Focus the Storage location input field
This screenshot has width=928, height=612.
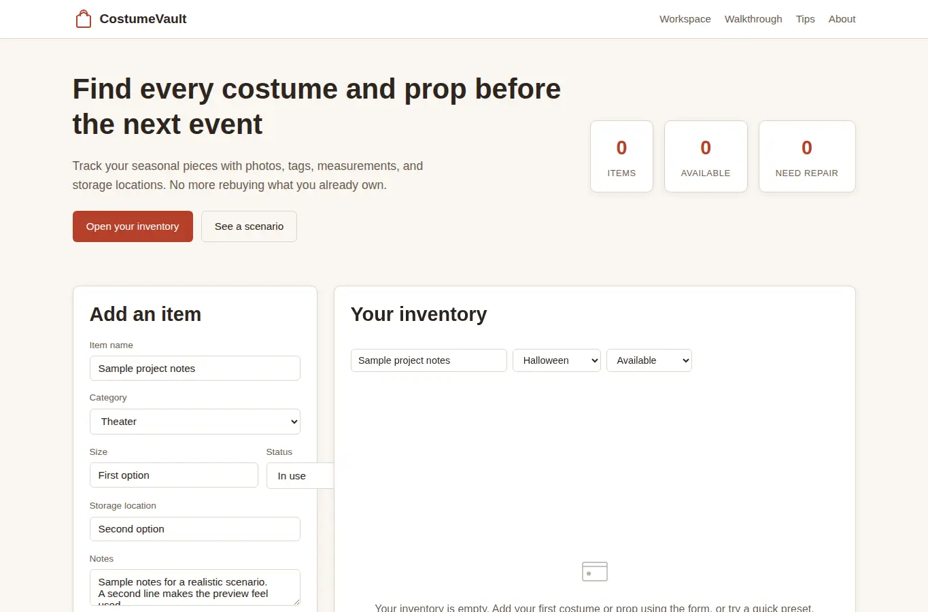tap(195, 529)
